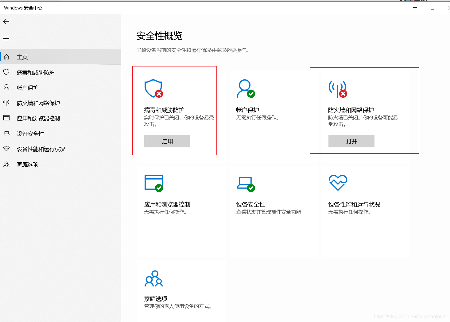Select 主页 in the navigation pane
This screenshot has height=322, width=450.
pyautogui.click(x=22, y=57)
